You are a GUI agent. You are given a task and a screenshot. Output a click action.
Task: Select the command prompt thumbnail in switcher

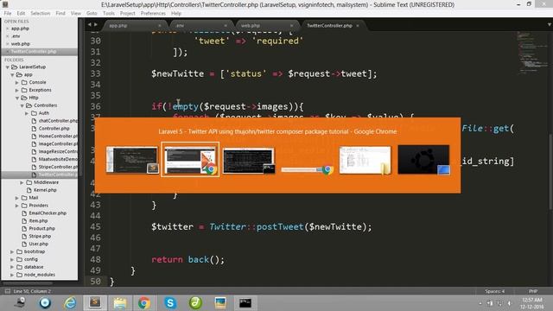249,160
